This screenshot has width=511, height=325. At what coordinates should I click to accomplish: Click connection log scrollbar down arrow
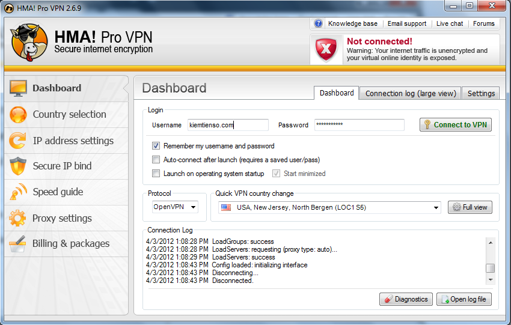click(490, 280)
